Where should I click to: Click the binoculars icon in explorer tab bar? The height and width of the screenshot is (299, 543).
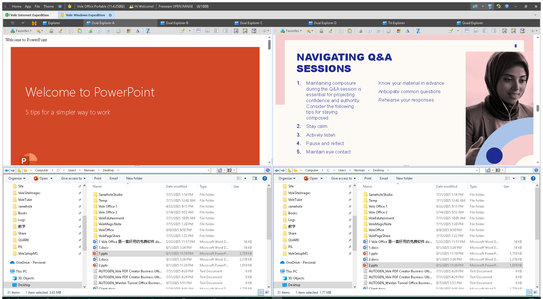coord(34,23)
